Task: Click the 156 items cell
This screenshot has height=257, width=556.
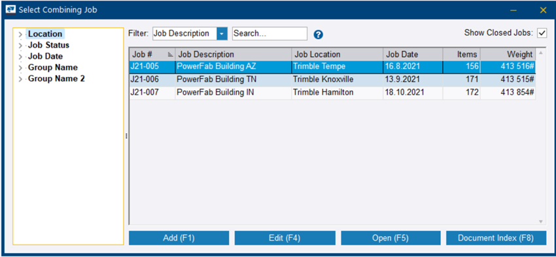Action: [x=461, y=67]
